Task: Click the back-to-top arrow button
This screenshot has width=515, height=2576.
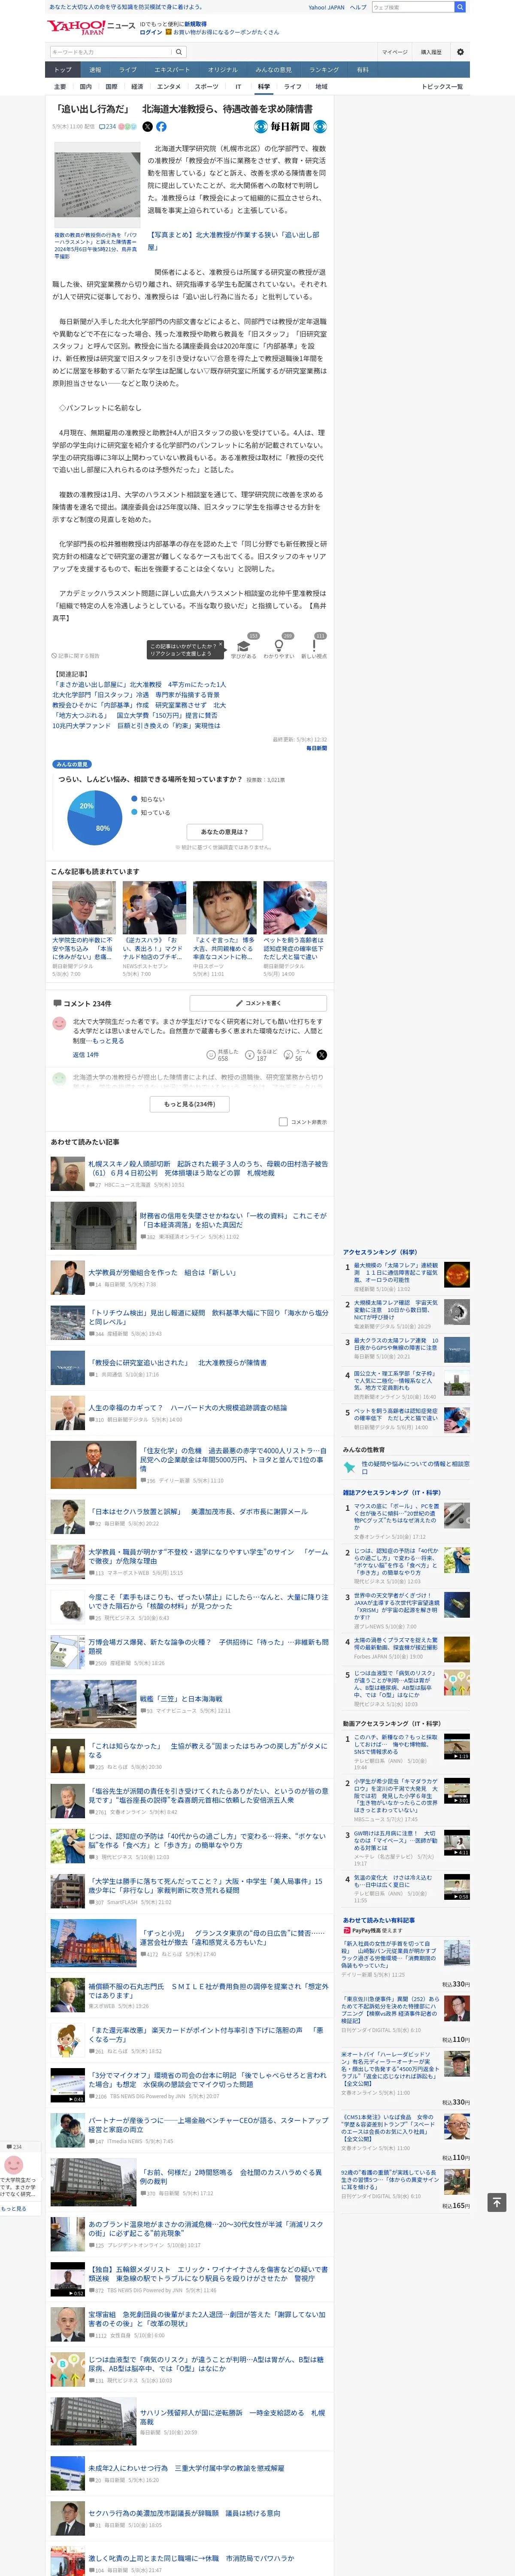Action: (496, 2202)
